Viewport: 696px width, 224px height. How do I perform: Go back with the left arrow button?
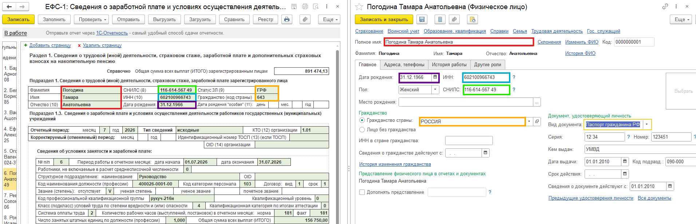coord(9,7)
